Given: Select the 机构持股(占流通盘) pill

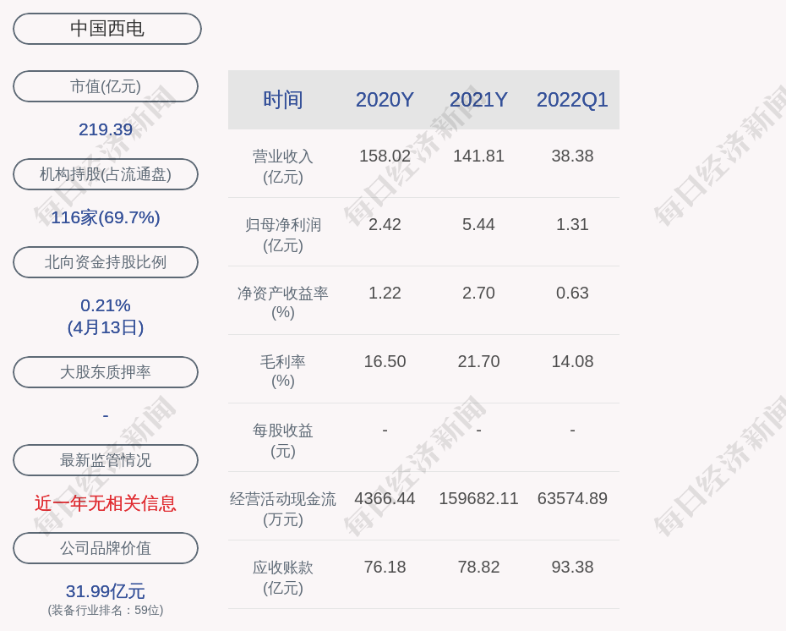Looking at the screenshot, I should pos(106,174).
